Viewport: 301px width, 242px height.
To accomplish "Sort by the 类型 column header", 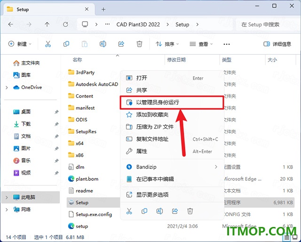I will click(x=227, y=60).
